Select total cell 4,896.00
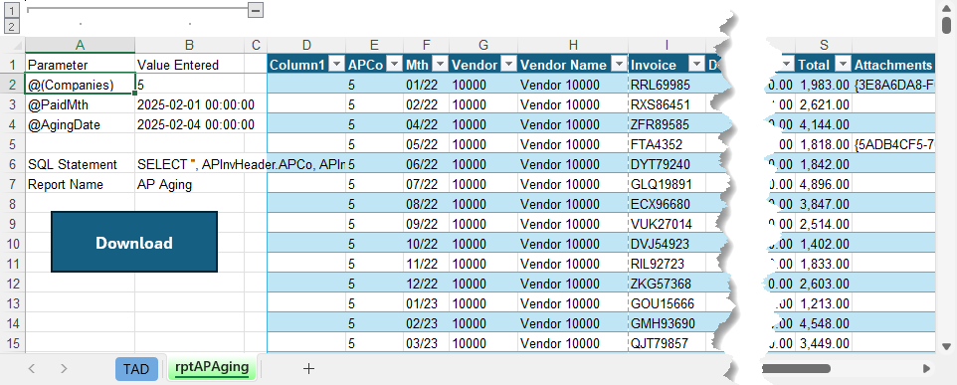 click(x=824, y=184)
